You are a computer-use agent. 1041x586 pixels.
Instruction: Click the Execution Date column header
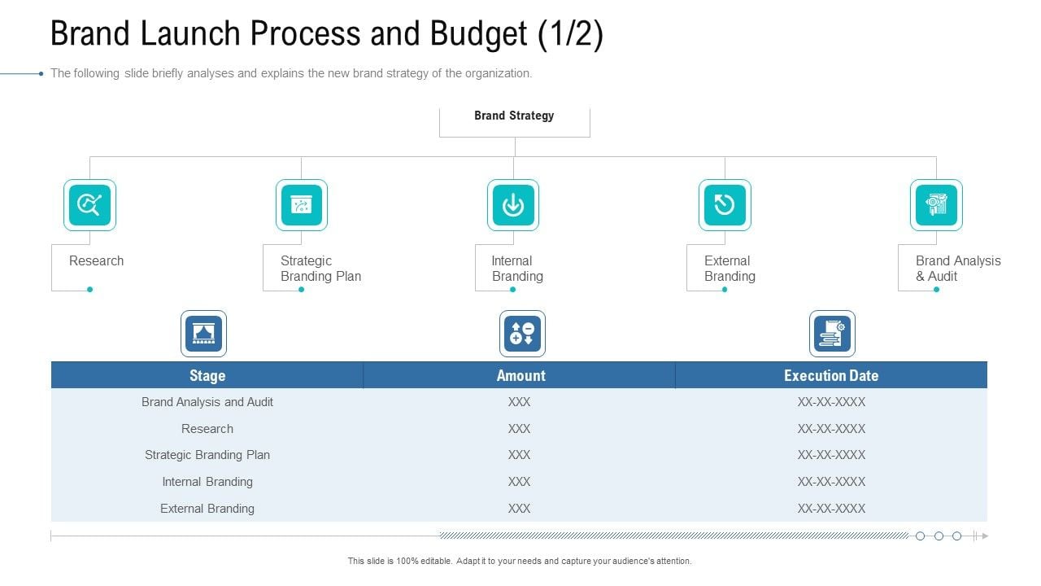point(831,375)
